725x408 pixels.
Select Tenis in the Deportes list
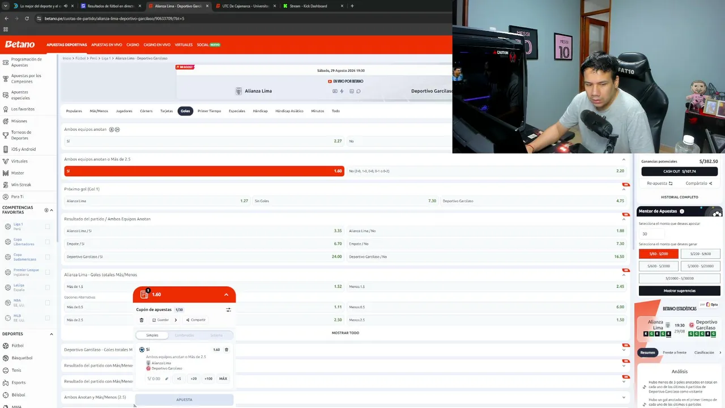coord(16,371)
